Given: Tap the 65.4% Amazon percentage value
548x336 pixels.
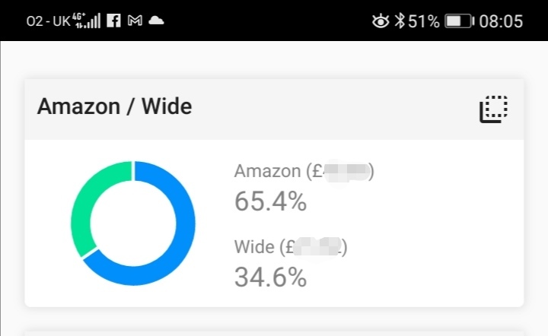Looking at the screenshot, I should 270,201.
